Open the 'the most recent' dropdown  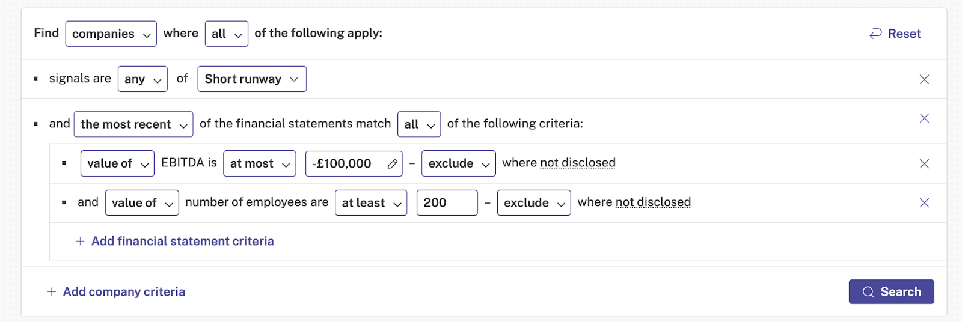point(133,124)
